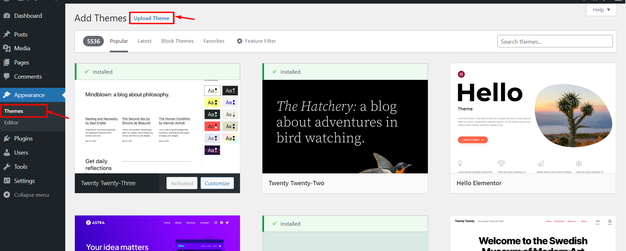Click the red Aa style swatch
This screenshot has height=251, width=626.
pyautogui.click(x=212, y=126)
